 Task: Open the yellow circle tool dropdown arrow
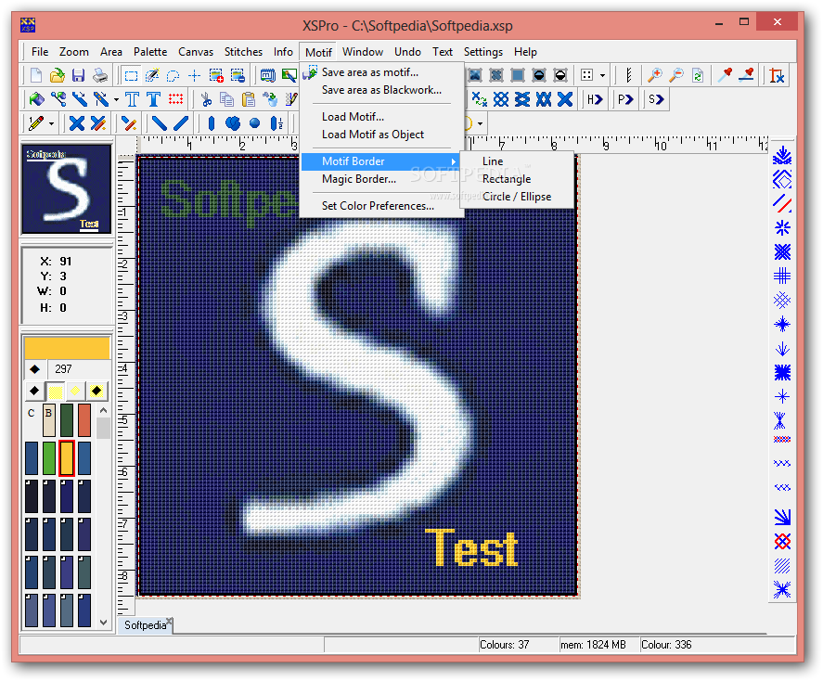pyautogui.click(x=480, y=123)
